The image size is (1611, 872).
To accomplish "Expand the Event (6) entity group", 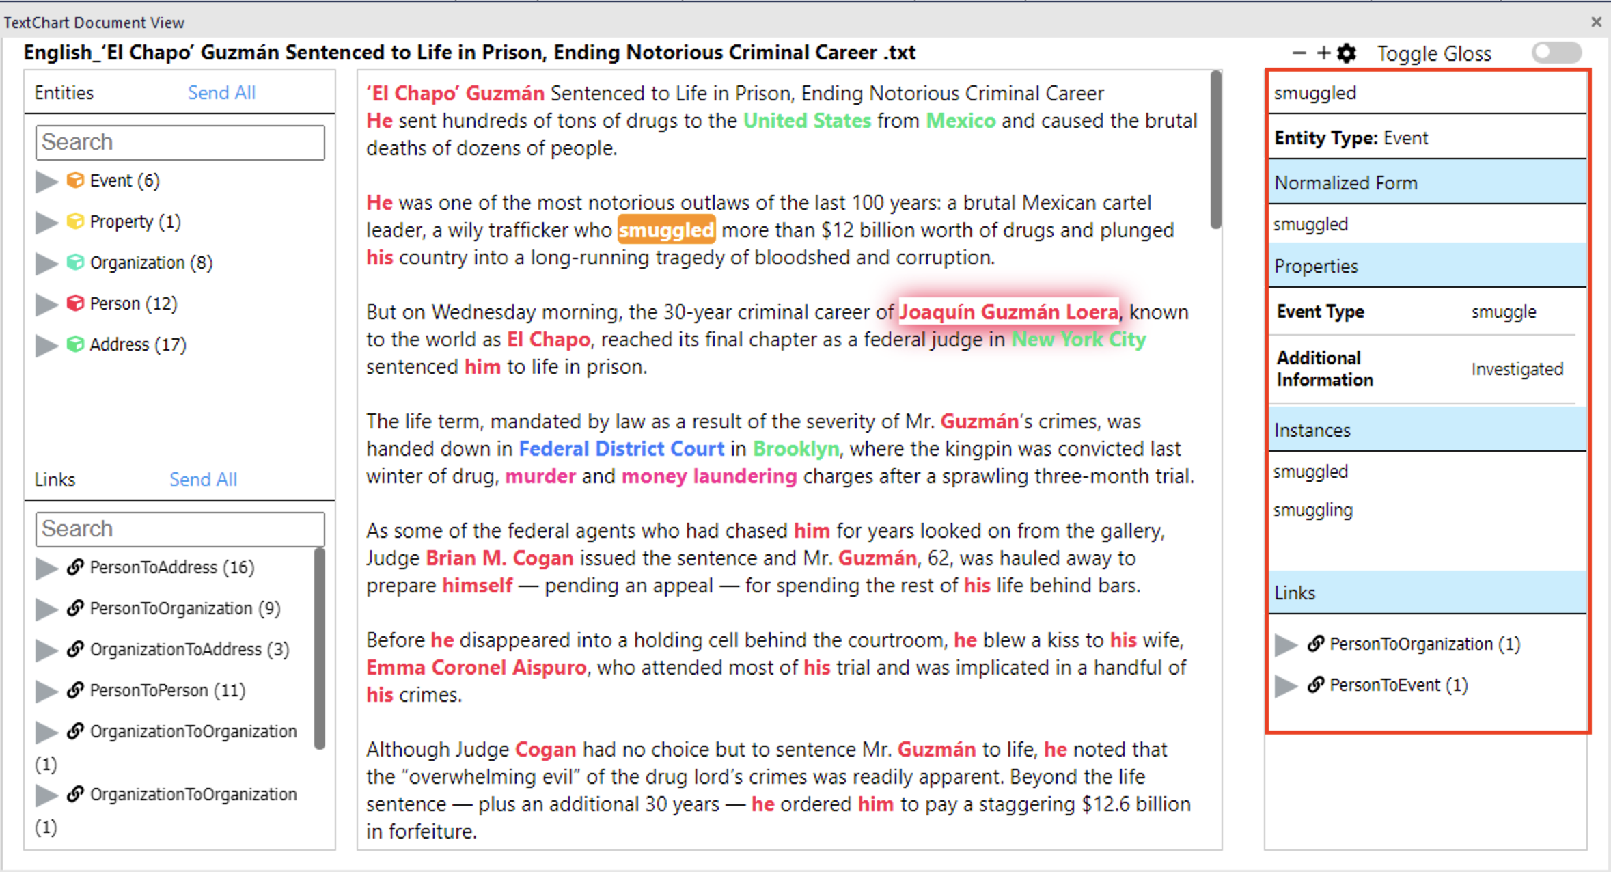I will 46,181.
